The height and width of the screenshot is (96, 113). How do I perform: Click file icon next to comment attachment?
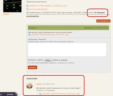40,94
